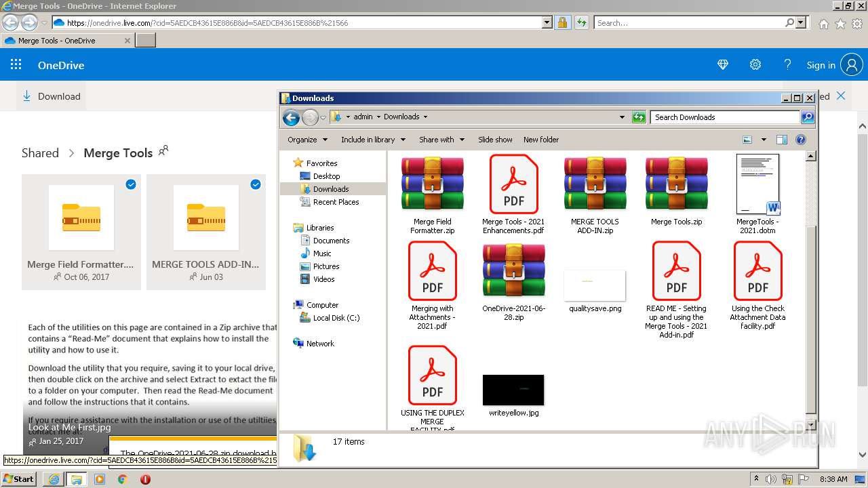Screen dimensions: 868x488
Task: Click the Search Downloads field
Action: tap(725, 117)
